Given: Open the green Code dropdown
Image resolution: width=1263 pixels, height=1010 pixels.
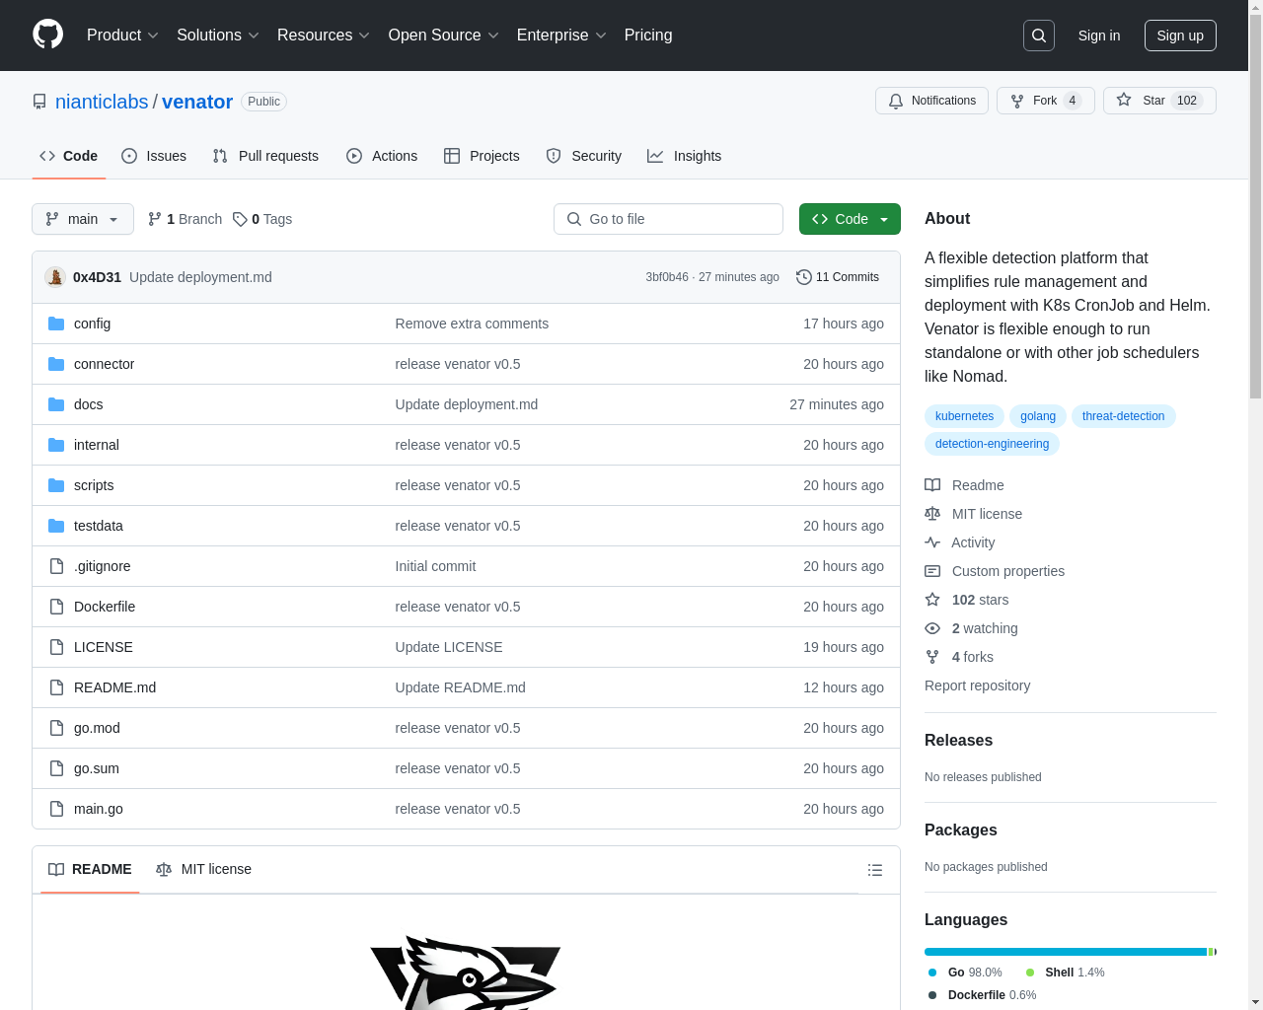Looking at the screenshot, I should tap(850, 219).
